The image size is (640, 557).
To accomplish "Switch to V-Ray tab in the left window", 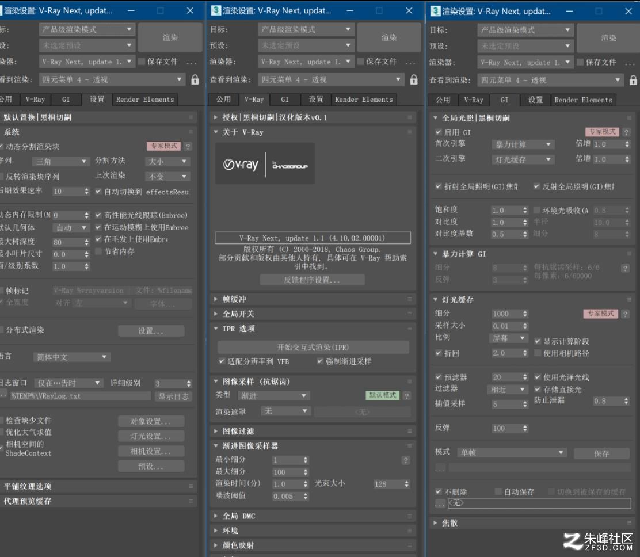I will pyautogui.click(x=35, y=99).
